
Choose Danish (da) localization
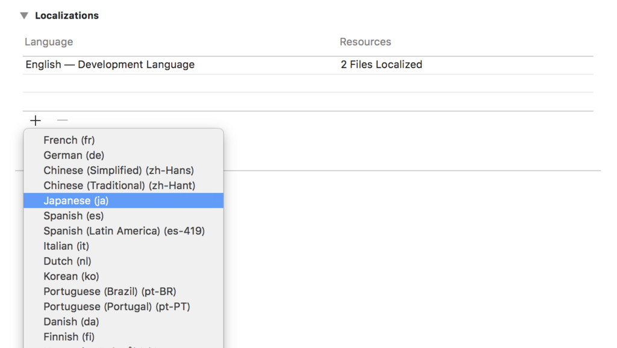(124, 322)
